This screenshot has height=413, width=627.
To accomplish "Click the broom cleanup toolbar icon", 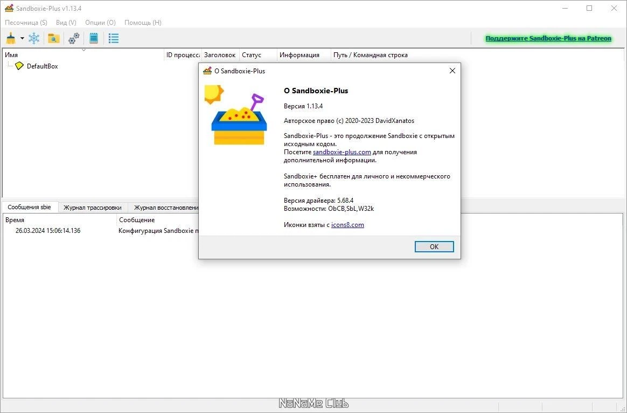I will 11,38.
